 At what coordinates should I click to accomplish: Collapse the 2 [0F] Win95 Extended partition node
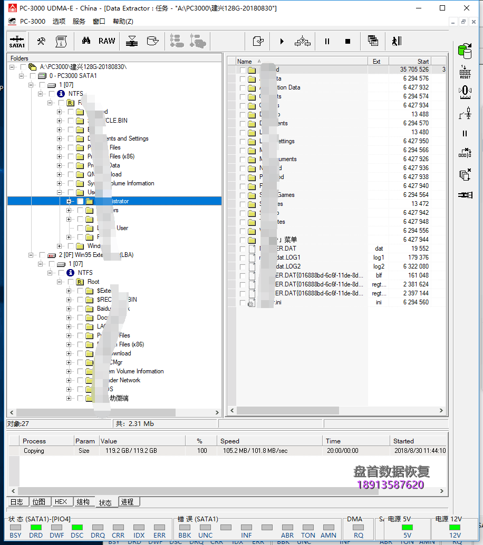pos(31,255)
